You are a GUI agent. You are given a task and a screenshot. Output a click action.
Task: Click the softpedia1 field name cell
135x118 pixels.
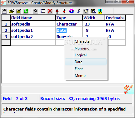[x=33, y=30]
